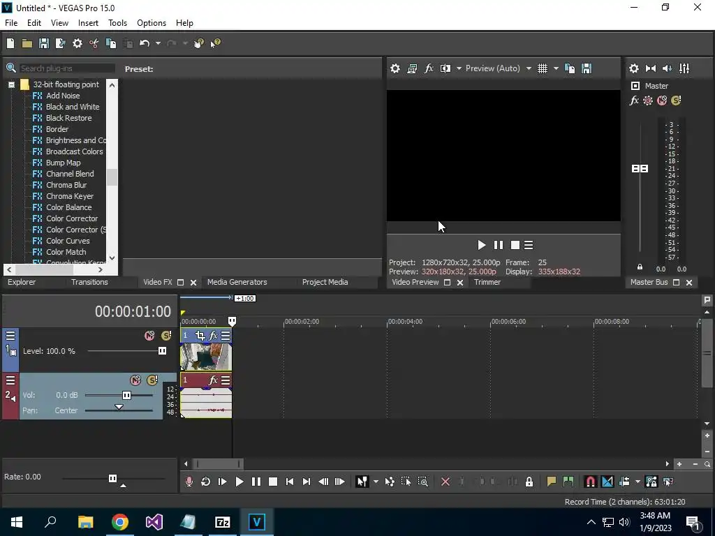The image size is (715, 536).
Task: Open the Media Generators tab
Action: 237,282
